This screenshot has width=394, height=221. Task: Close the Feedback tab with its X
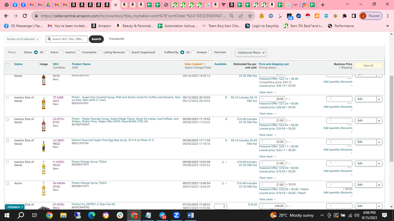pos(22,207)
